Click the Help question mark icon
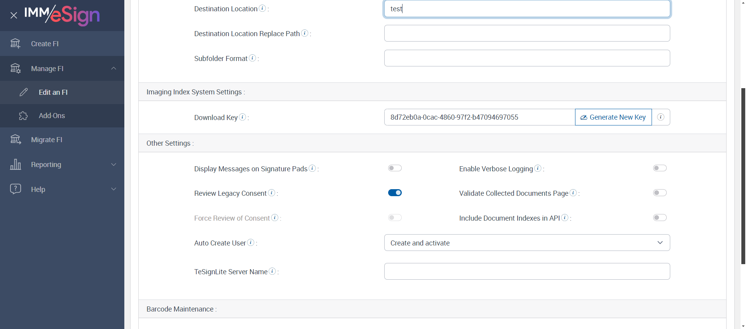 pos(16,189)
